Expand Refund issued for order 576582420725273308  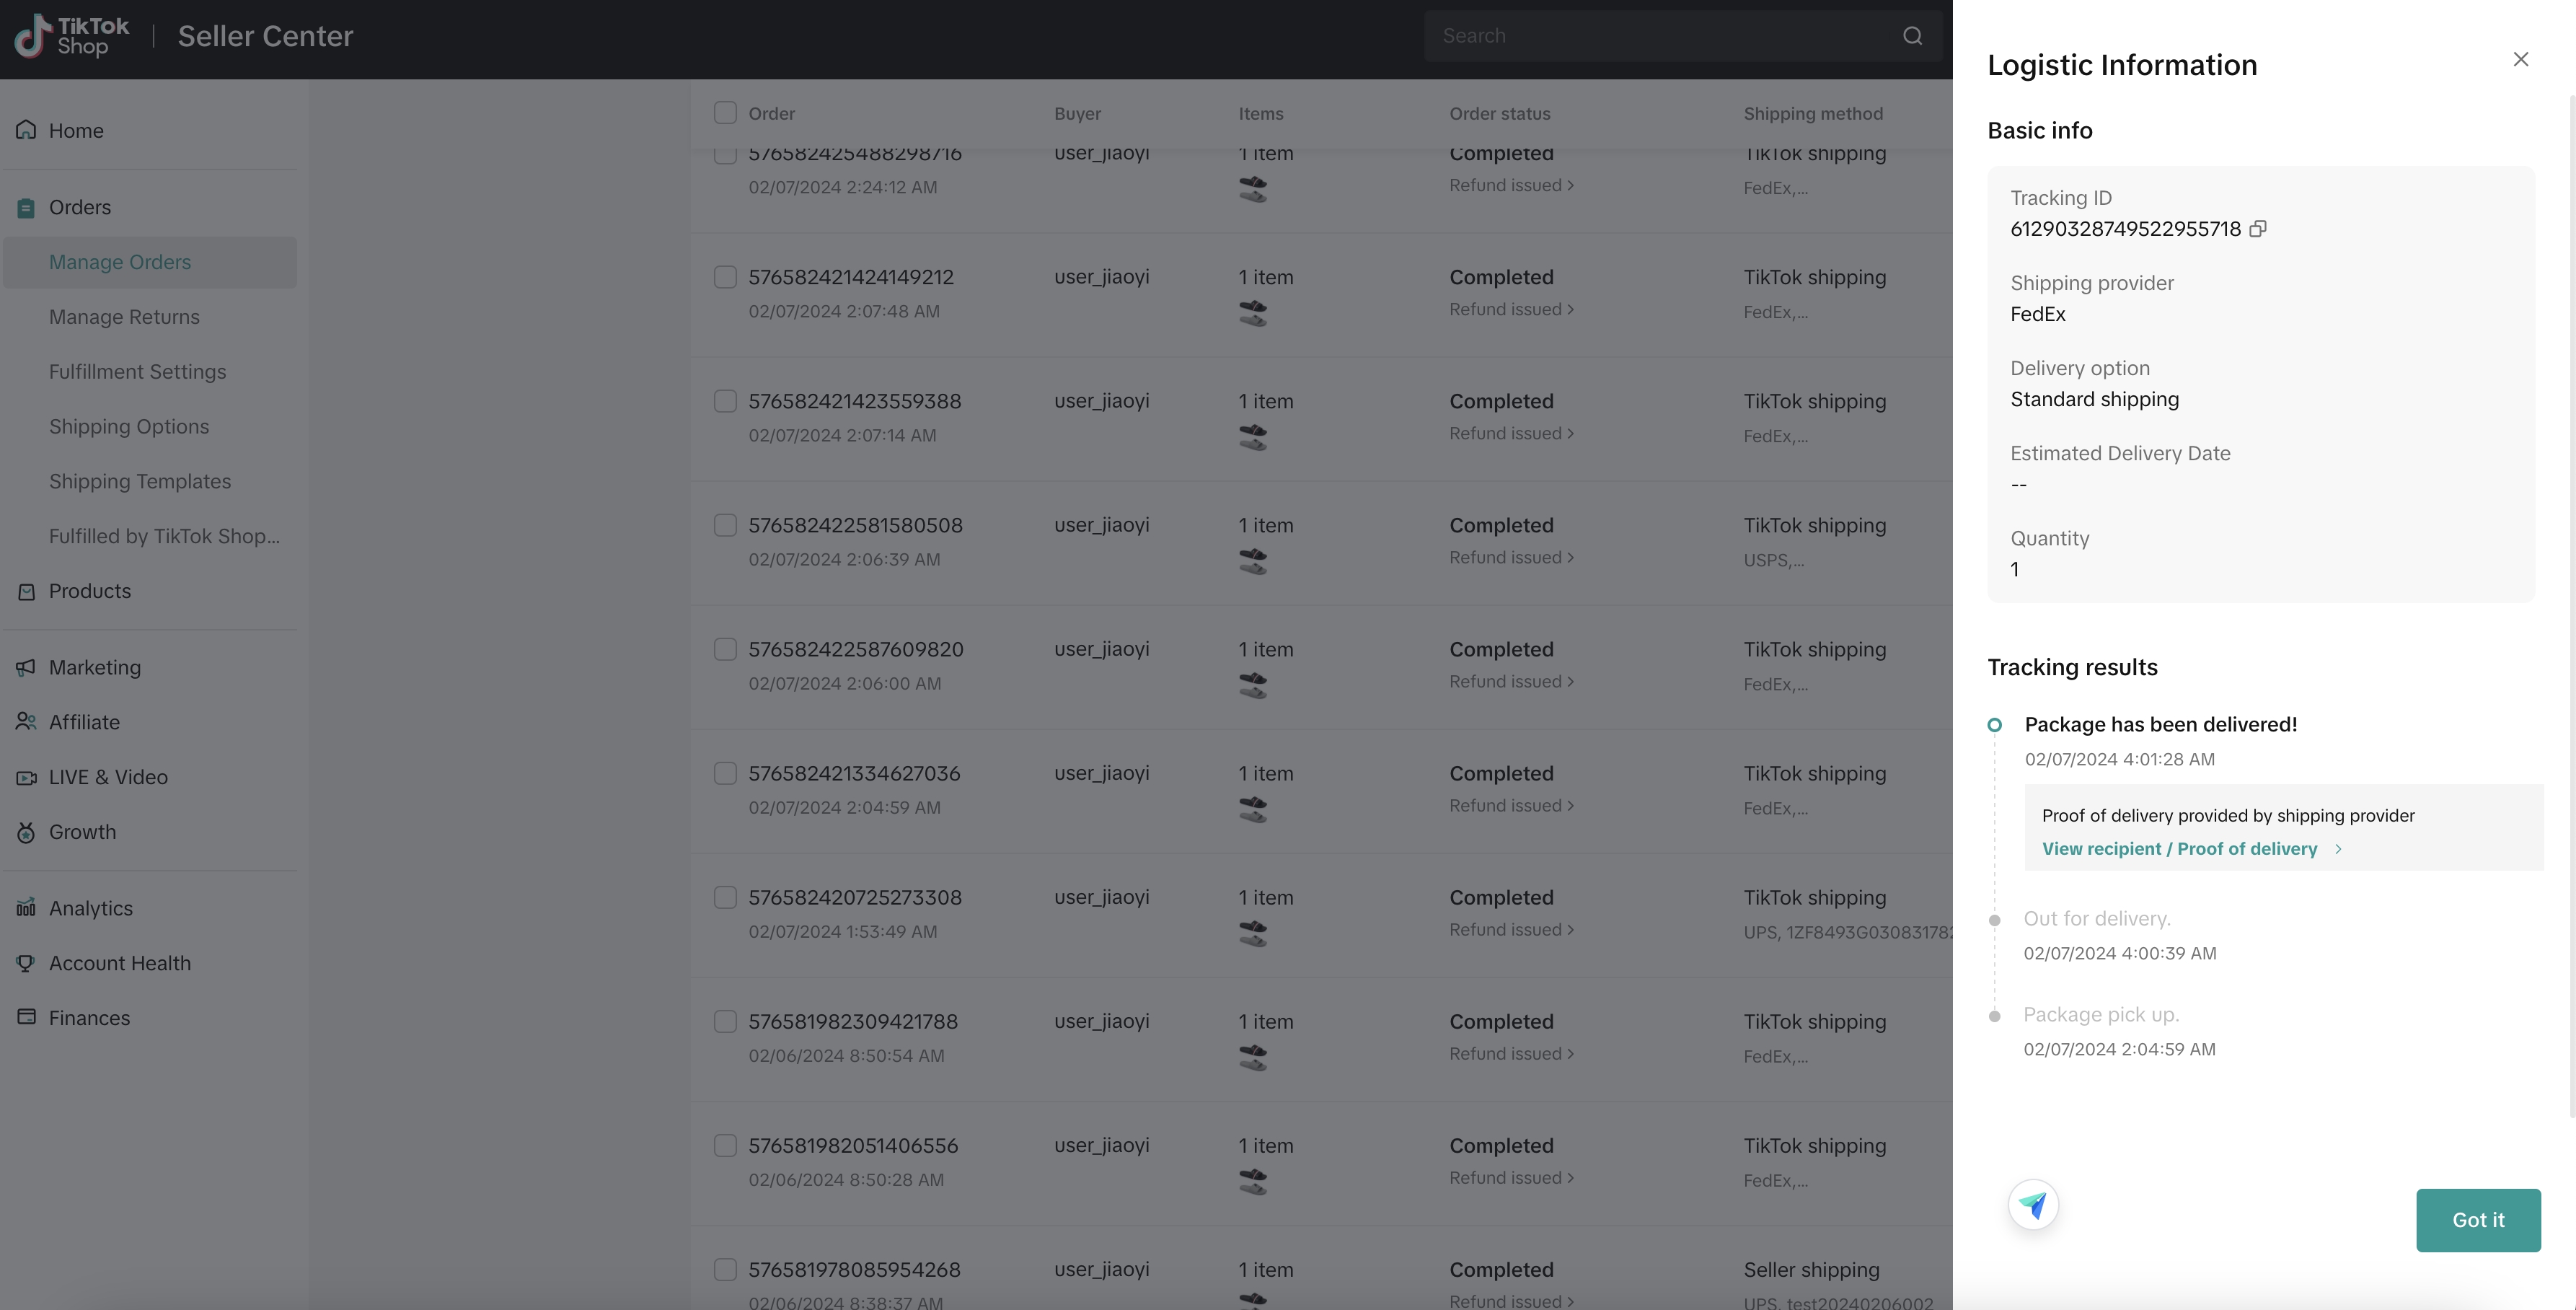[x=1511, y=930]
